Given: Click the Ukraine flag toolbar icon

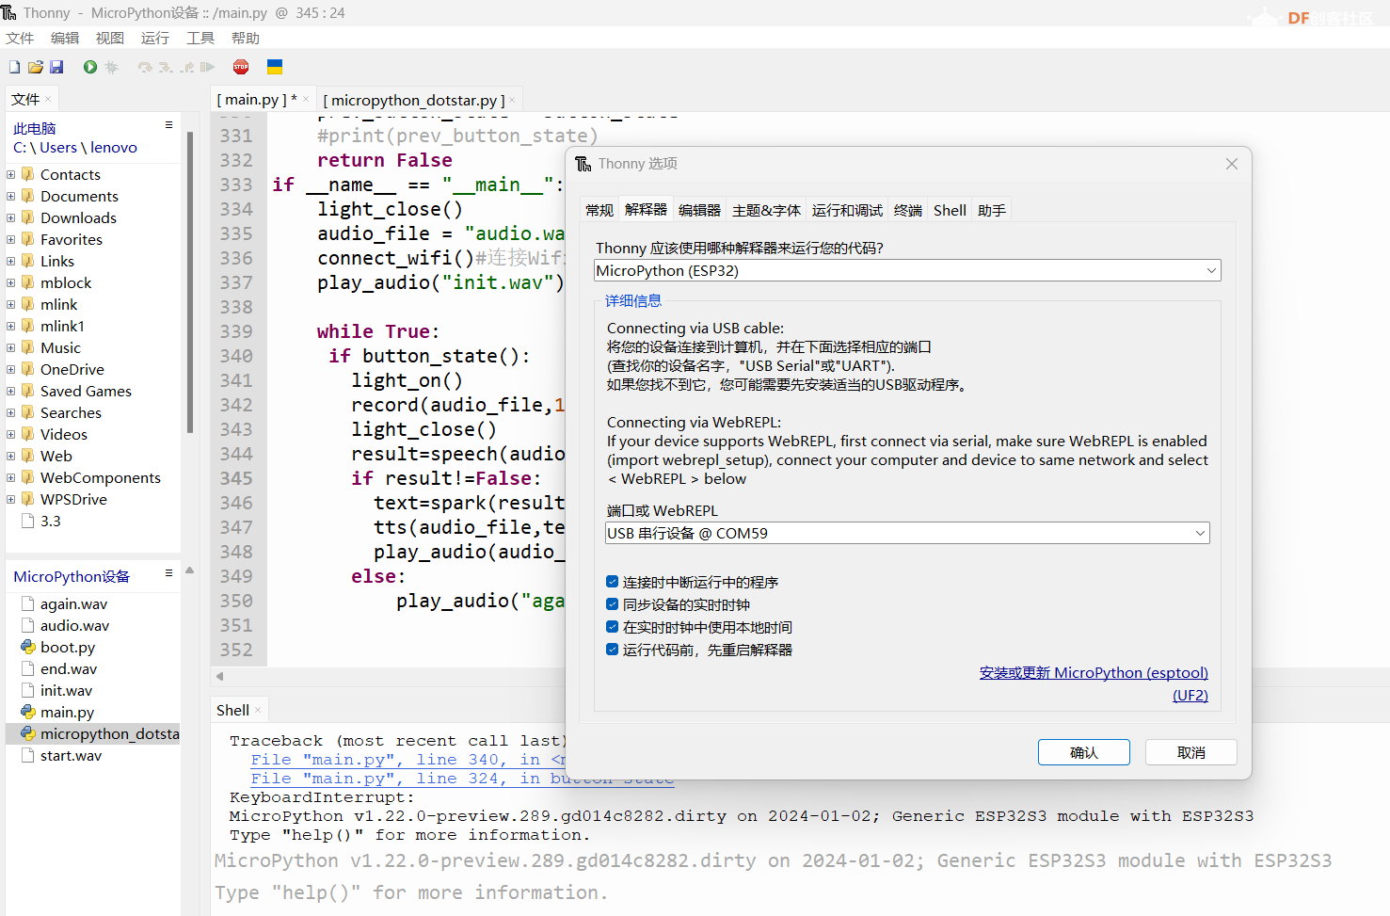Looking at the screenshot, I should coord(275,67).
